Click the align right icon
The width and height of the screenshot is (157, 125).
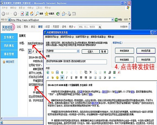(86, 77)
